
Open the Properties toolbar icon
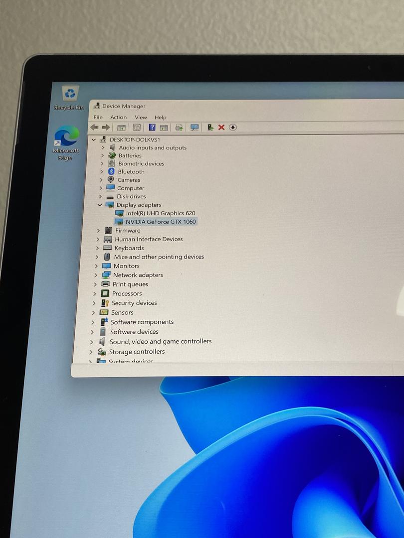[136, 128]
